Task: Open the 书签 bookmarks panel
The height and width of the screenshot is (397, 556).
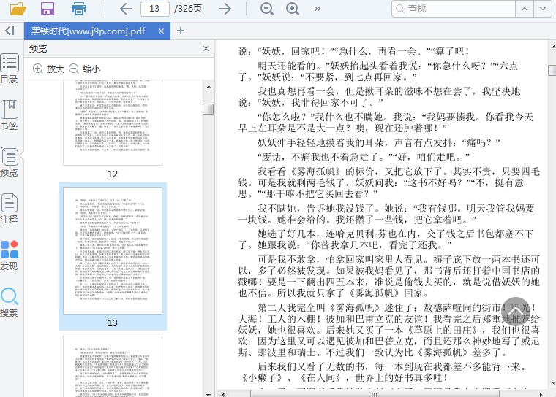Action: pos(10,115)
